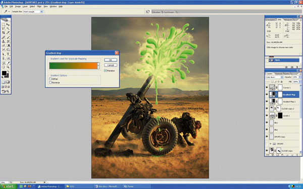Image resolution: width=303 pixels, height=189 pixels.
Task: Open the Layers palette flyout menu
Action: pos(300,74)
